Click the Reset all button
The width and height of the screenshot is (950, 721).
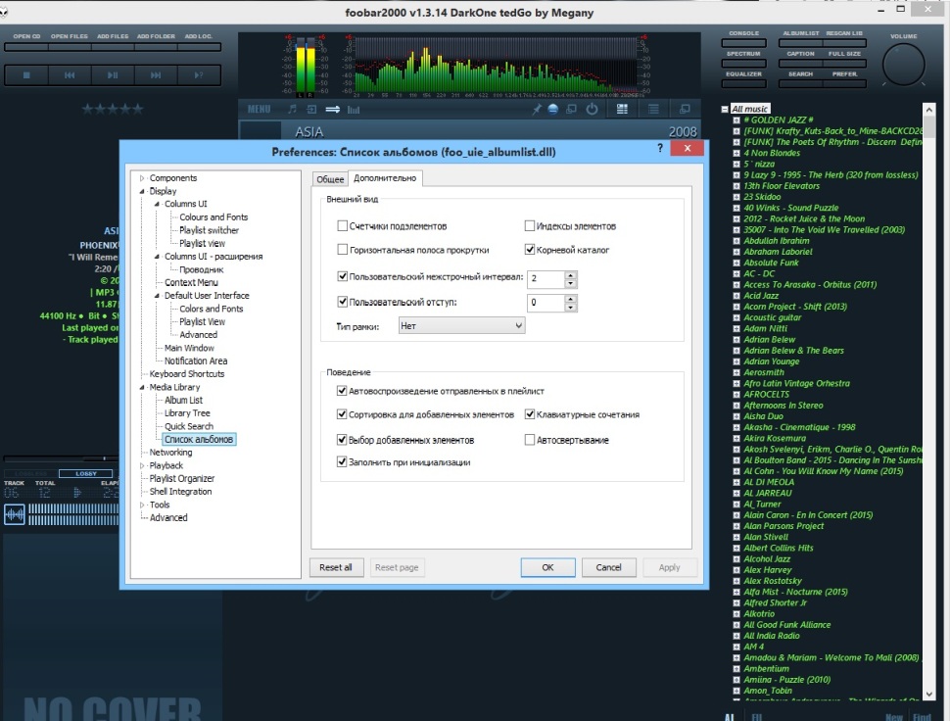pyautogui.click(x=336, y=567)
